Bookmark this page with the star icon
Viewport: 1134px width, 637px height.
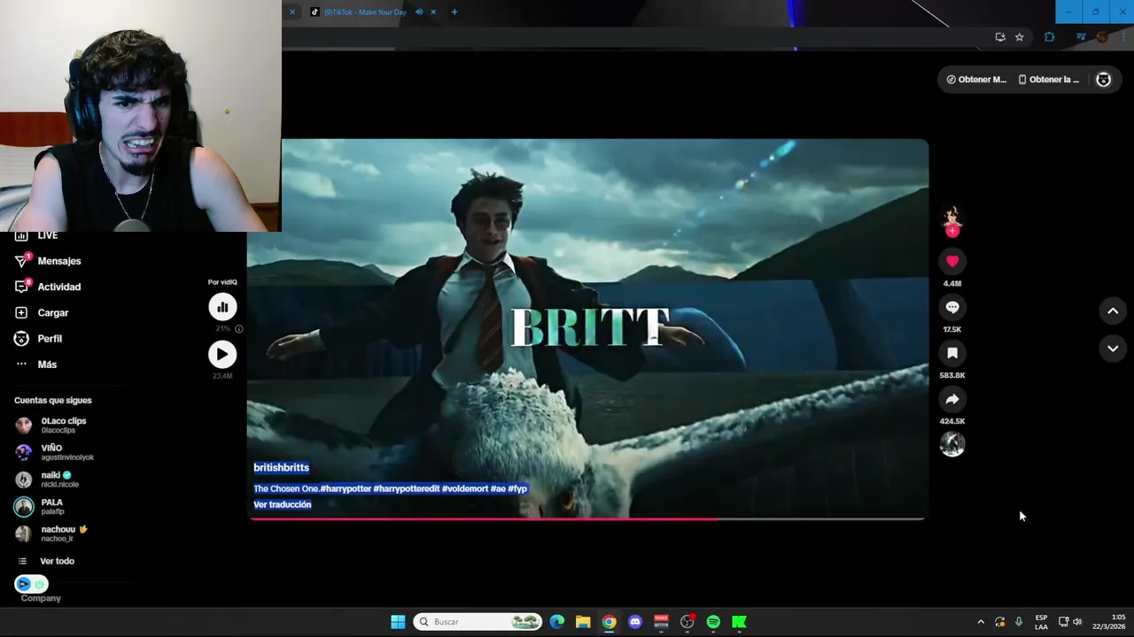tap(1020, 37)
